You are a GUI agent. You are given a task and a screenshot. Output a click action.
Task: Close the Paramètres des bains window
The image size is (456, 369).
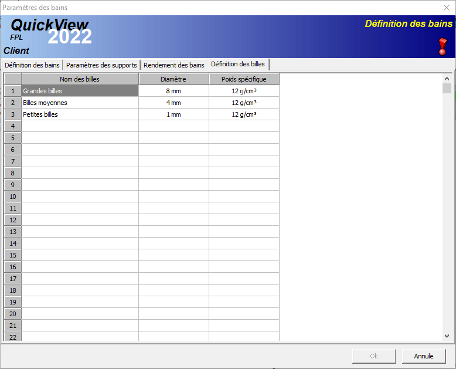point(446,8)
